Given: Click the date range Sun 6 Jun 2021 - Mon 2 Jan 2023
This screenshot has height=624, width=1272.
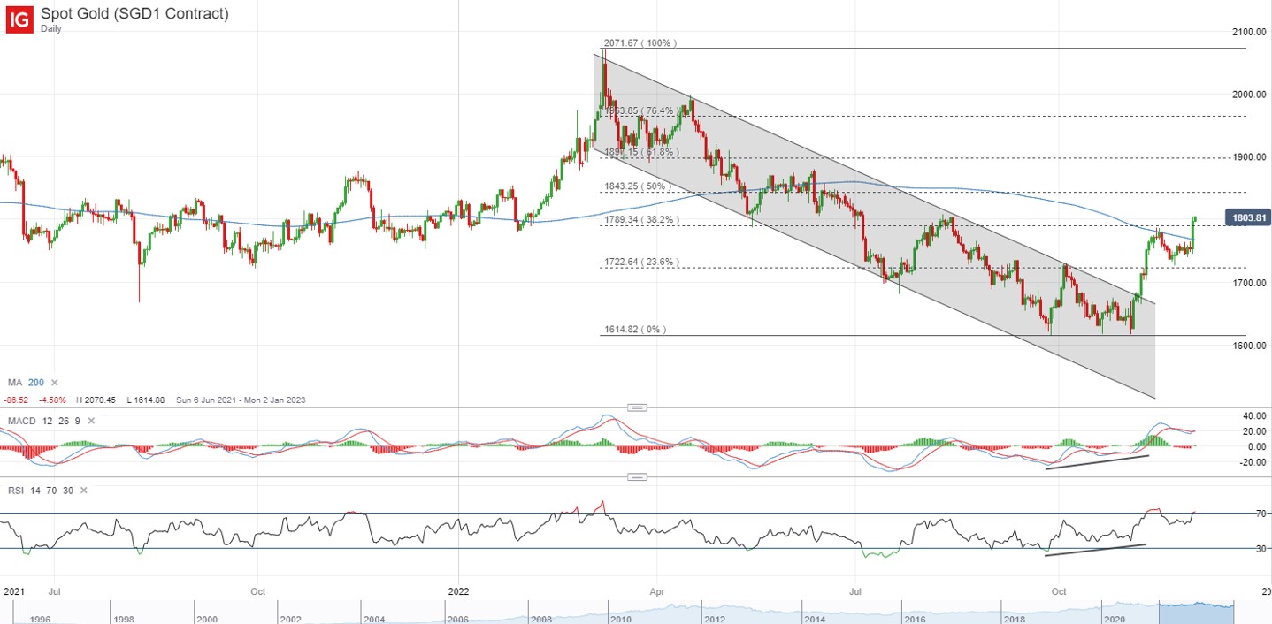Looking at the screenshot, I should click(241, 400).
